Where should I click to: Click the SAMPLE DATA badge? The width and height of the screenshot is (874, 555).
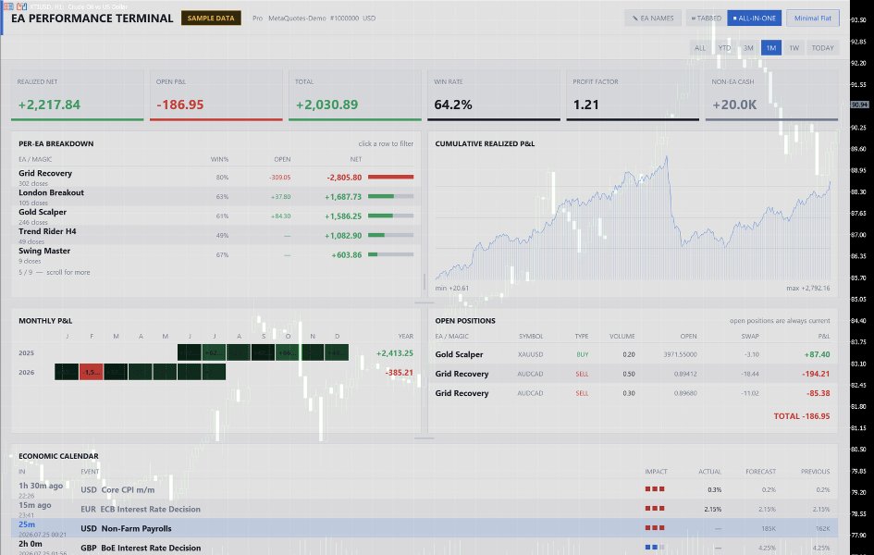(x=211, y=18)
